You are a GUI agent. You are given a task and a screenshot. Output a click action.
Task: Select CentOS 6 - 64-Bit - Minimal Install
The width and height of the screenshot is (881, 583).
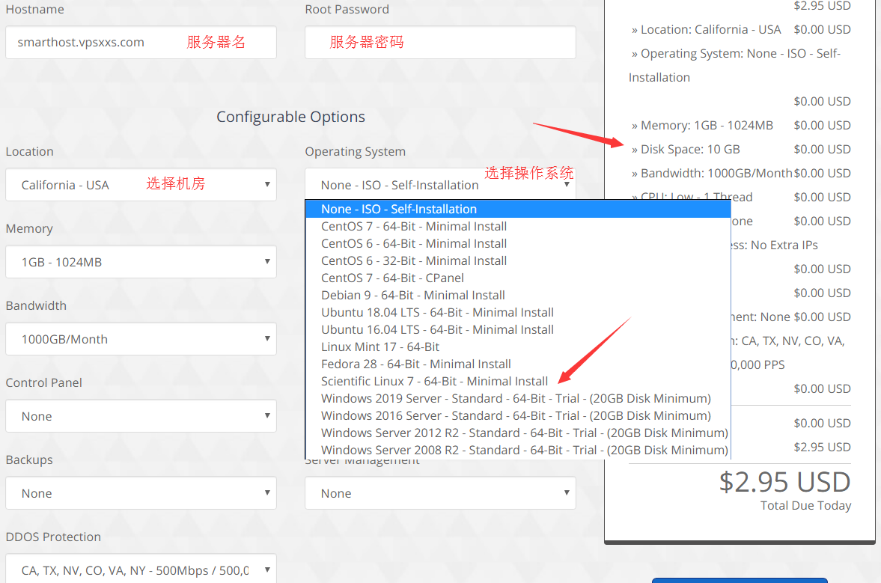point(518,243)
